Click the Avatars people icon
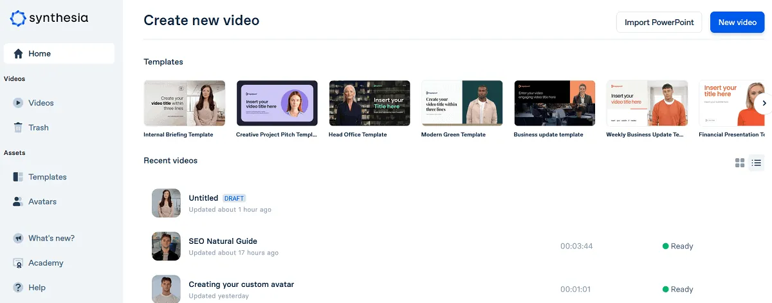Viewport: 772px width, 303px height. pos(19,201)
